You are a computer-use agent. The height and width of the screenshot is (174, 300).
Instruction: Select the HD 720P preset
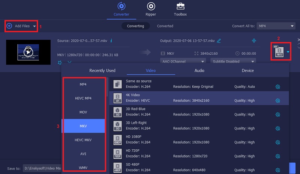[x=199, y=153]
